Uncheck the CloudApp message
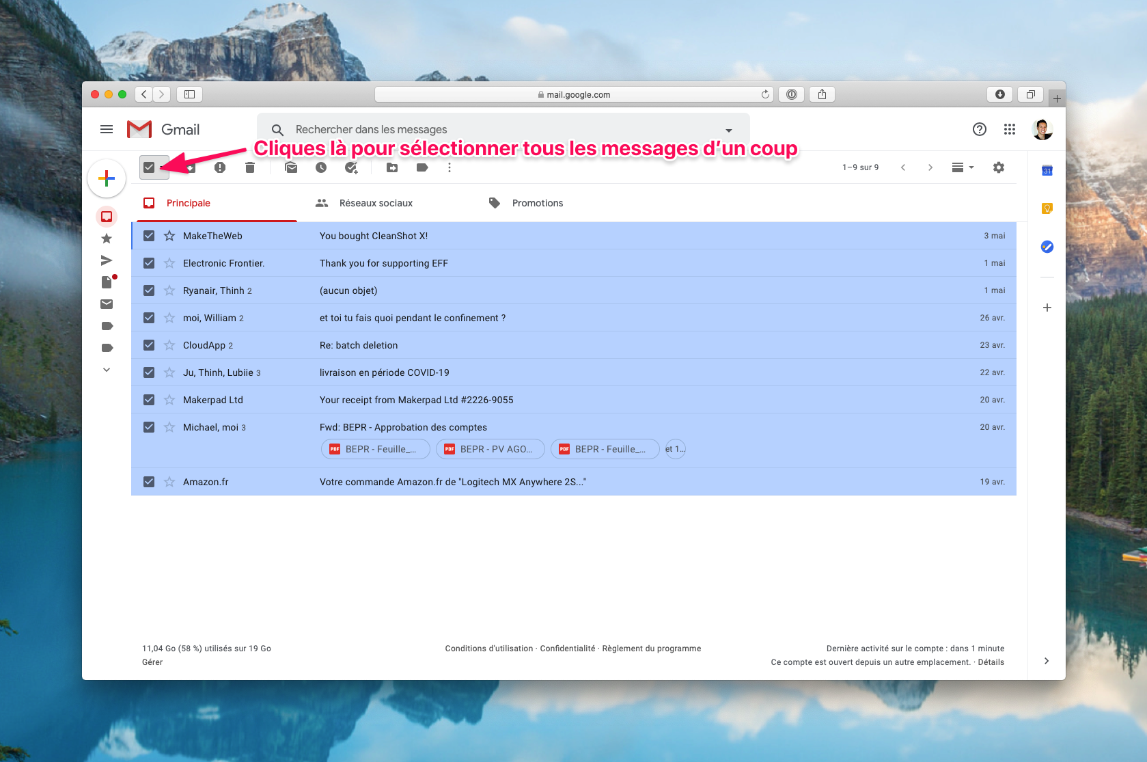The height and width of the screenshot is (762, 1147). [149, 345]
